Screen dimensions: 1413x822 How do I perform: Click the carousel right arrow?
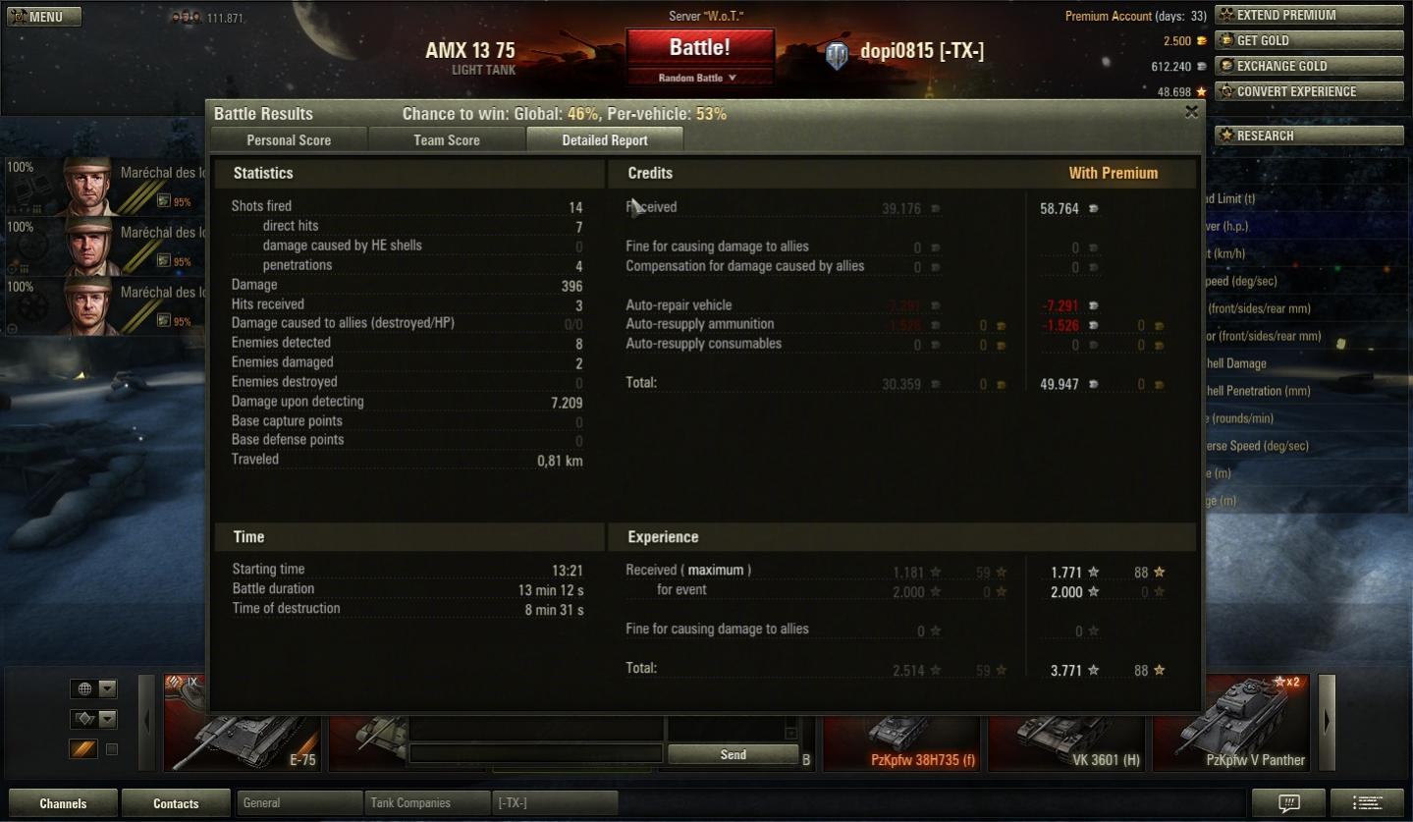1327,722
